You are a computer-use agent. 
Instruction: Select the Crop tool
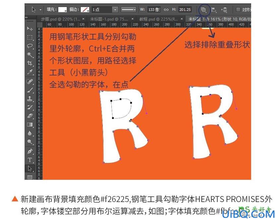pyautogui.click(x=30, y=63)
